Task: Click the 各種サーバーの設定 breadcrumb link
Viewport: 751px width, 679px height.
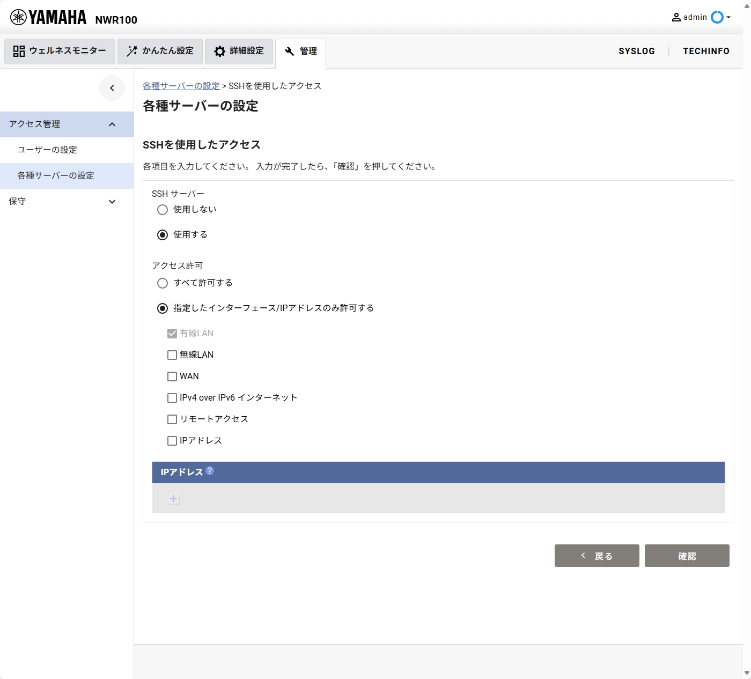Action: [x=180, y=86]
